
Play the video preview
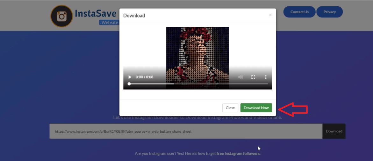(x=130, y=77)
